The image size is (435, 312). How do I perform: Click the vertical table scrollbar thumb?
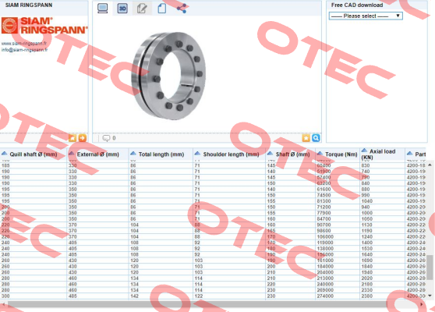[x=430, y=268]
